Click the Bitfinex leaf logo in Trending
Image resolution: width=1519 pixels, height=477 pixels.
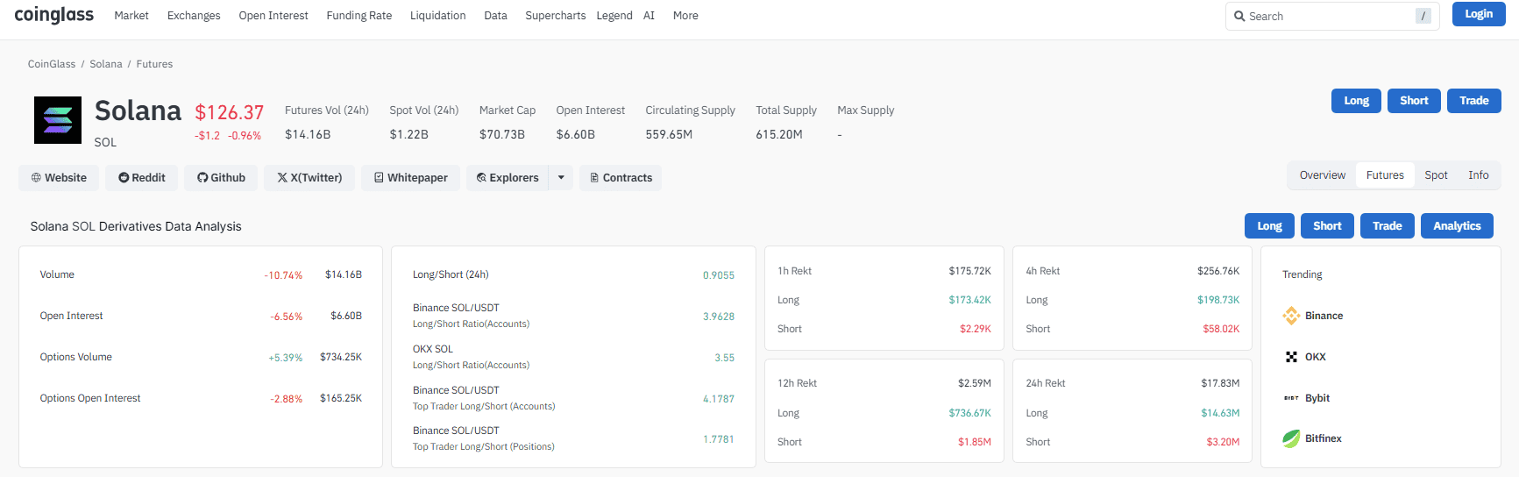(1291, 438)
